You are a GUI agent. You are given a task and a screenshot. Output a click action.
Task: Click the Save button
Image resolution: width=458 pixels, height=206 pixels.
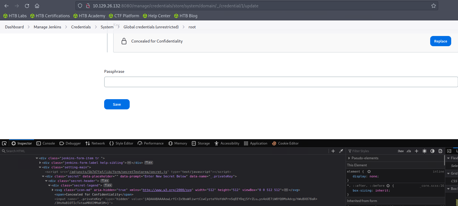coord(117,104)
